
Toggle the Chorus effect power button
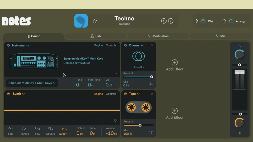(125, 45)
